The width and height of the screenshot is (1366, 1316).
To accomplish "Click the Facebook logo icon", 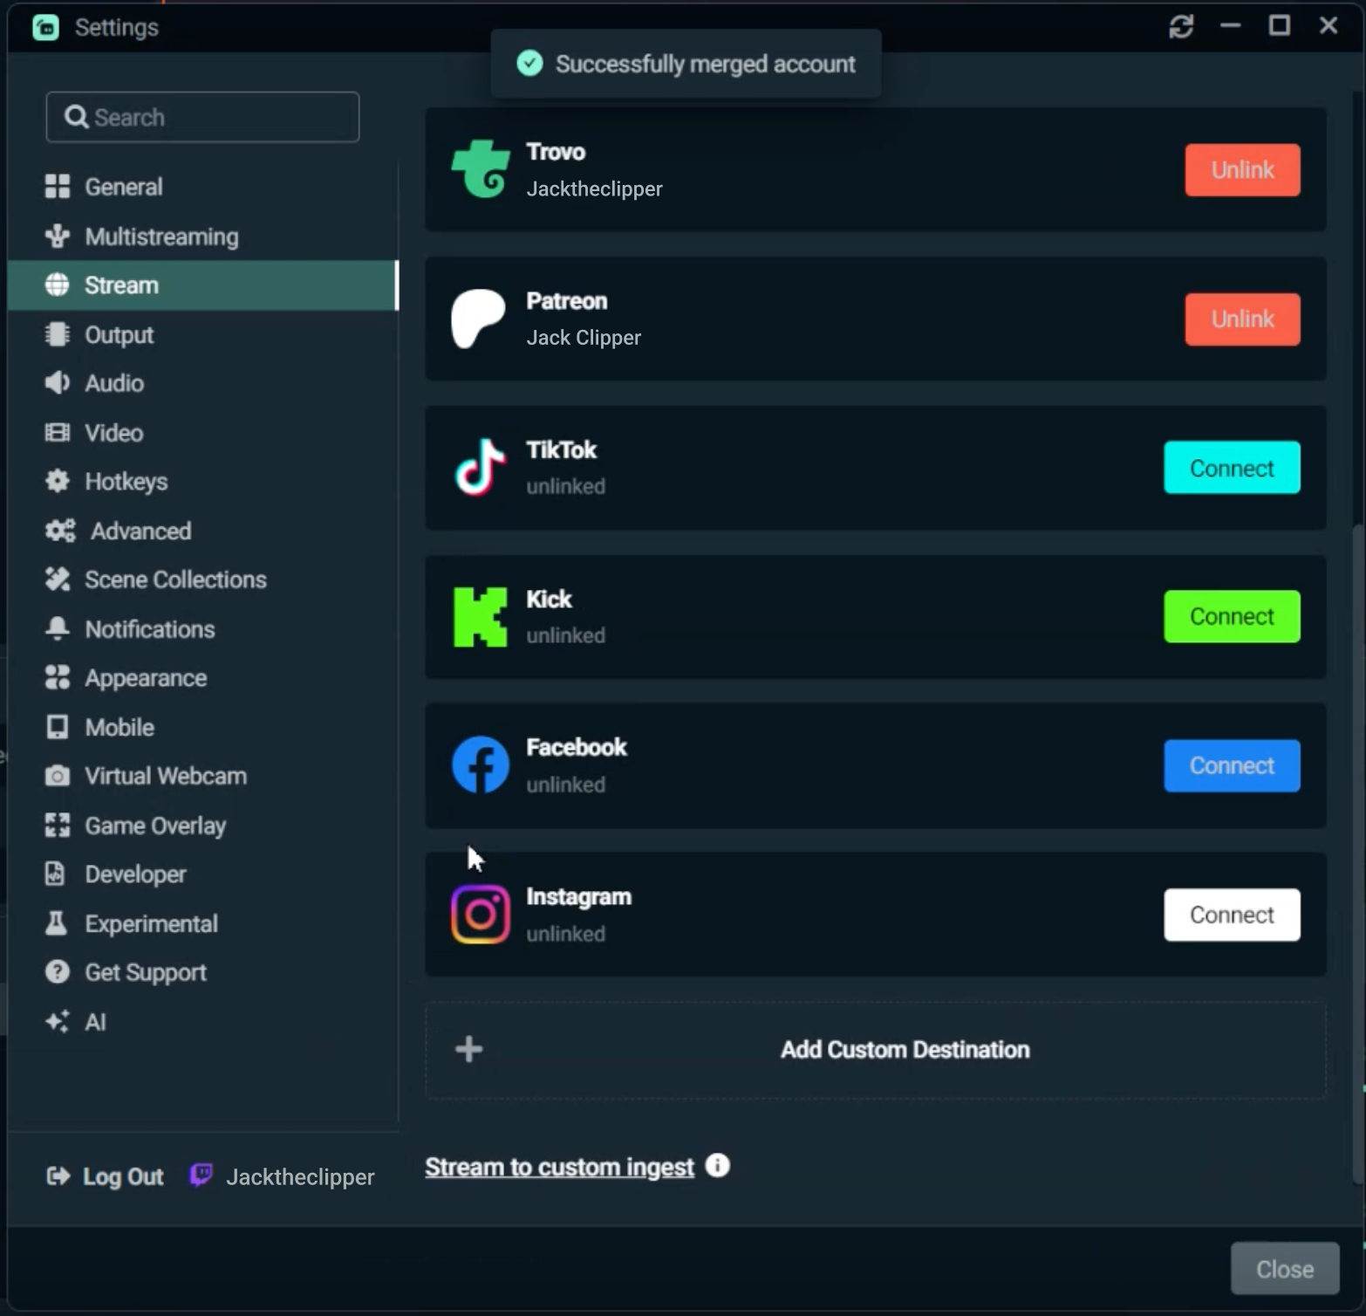I will coord(480,765).
